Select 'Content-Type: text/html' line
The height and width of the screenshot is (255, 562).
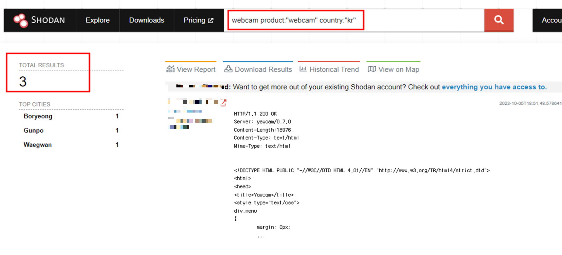pos(266,138)
